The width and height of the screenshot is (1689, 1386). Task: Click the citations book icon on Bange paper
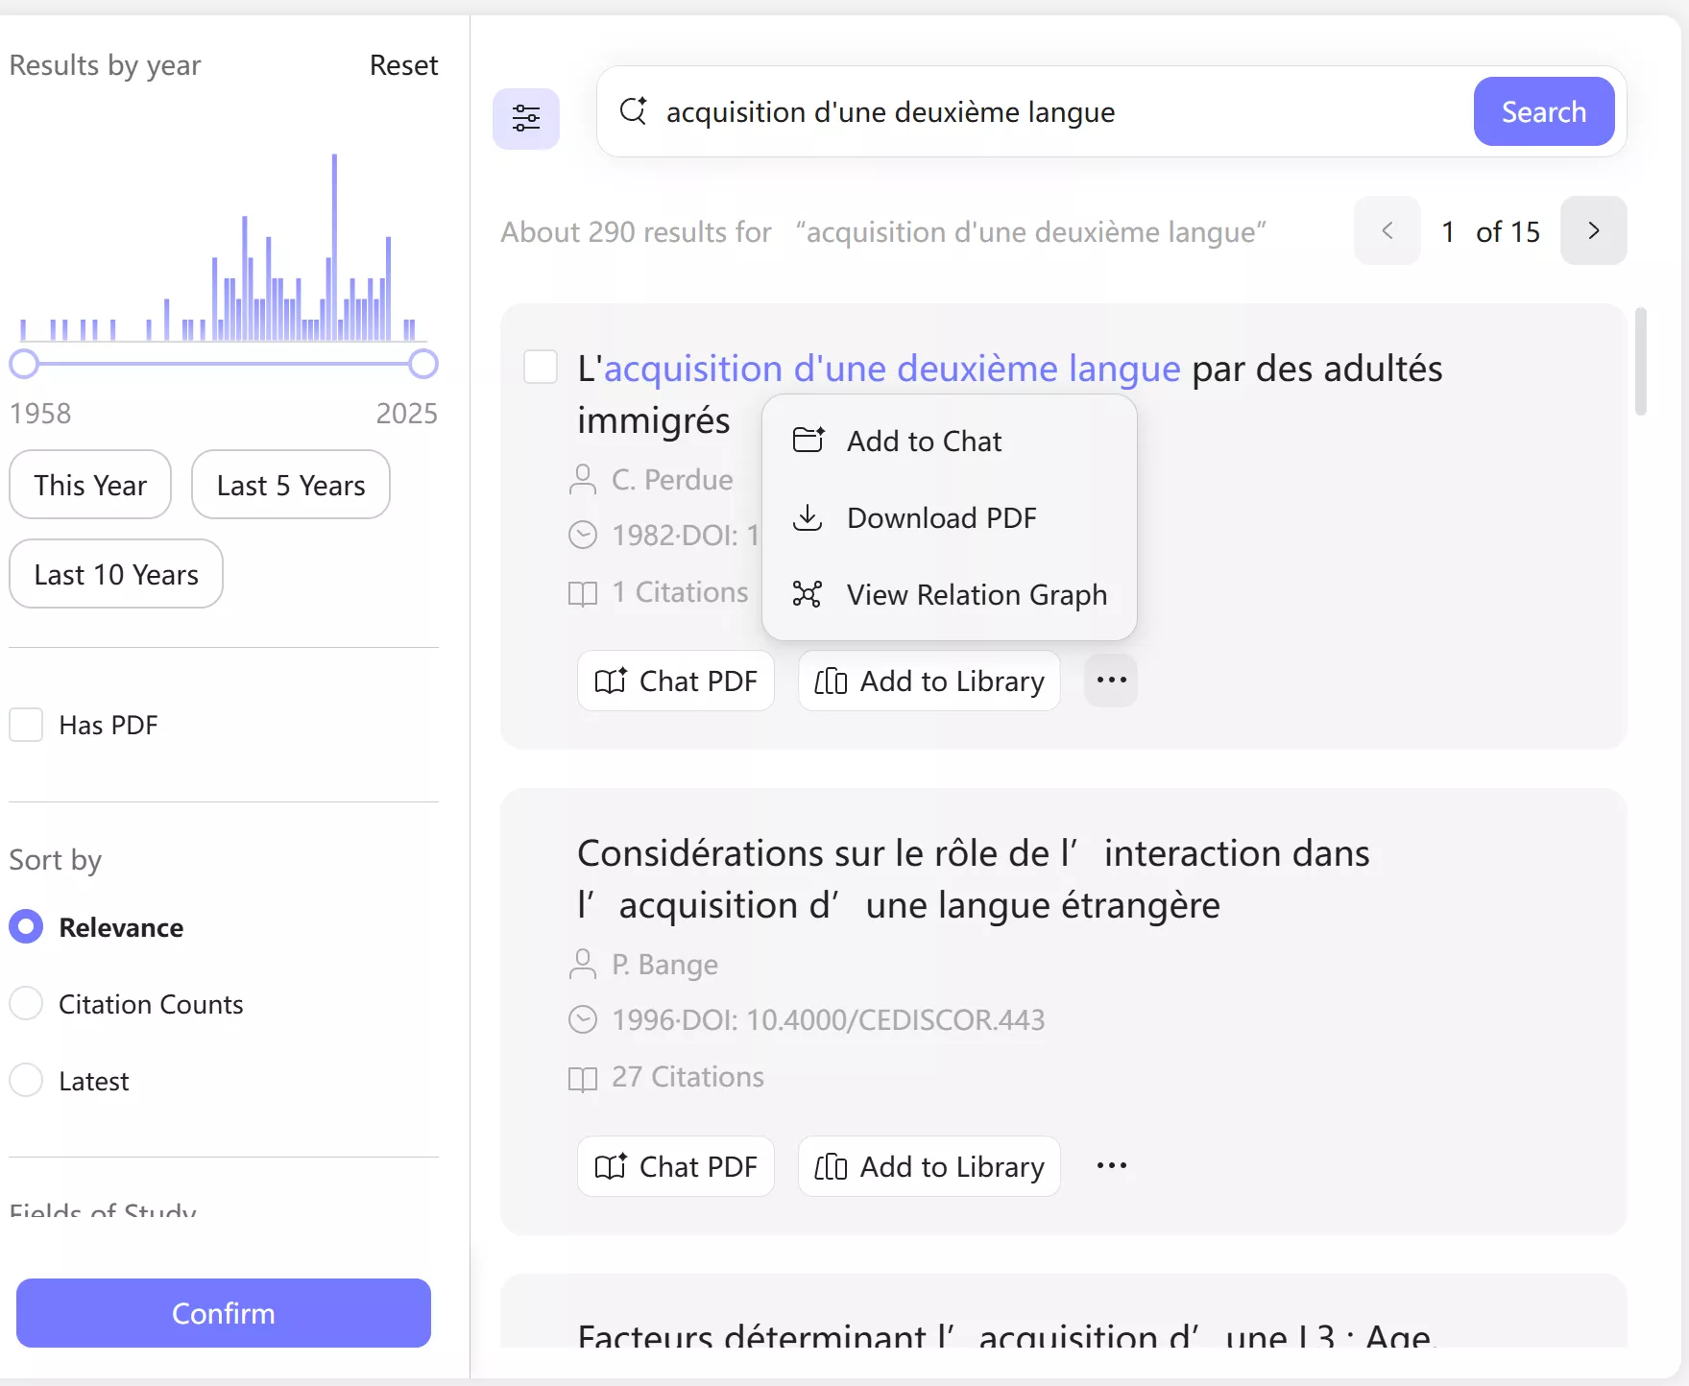tap(582, 1079)
